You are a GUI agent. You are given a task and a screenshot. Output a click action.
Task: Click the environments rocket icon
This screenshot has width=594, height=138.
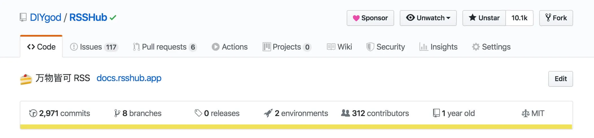[268, 113]
